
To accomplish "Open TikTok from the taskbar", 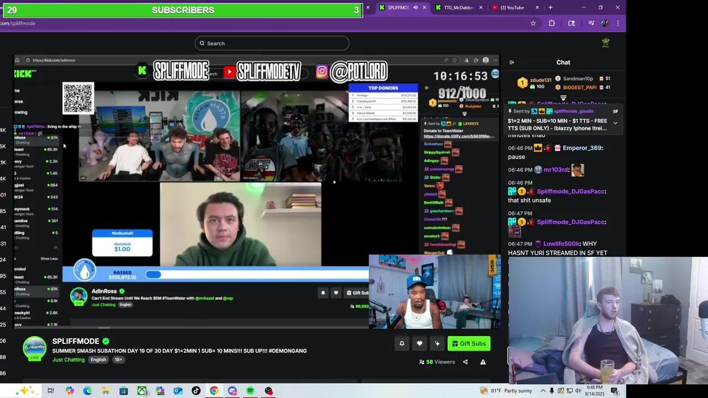I will (196, 391).
